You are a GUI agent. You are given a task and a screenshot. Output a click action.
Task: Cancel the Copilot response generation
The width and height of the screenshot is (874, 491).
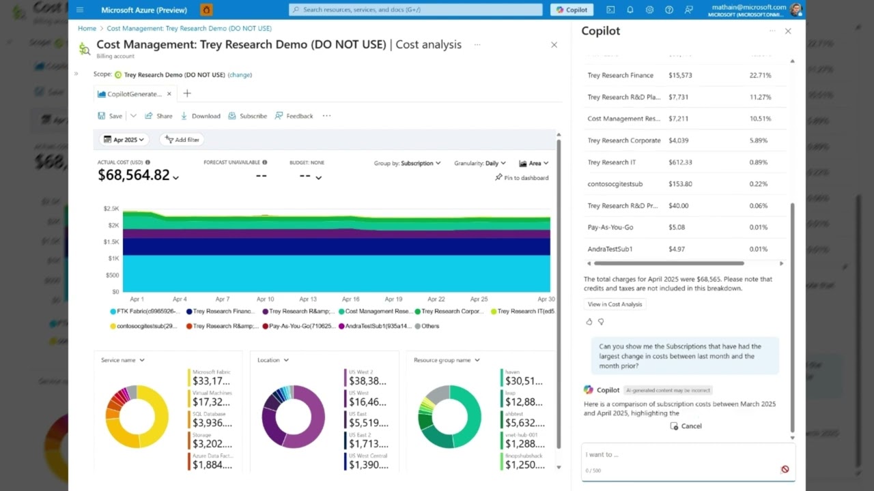686,426
